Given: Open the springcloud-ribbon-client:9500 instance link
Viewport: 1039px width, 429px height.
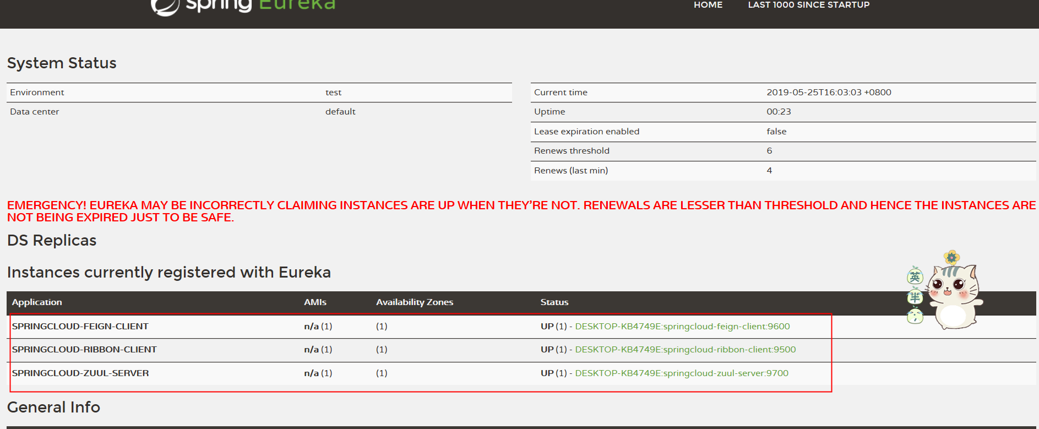Looking at the screenshot, I should point(686,349).
